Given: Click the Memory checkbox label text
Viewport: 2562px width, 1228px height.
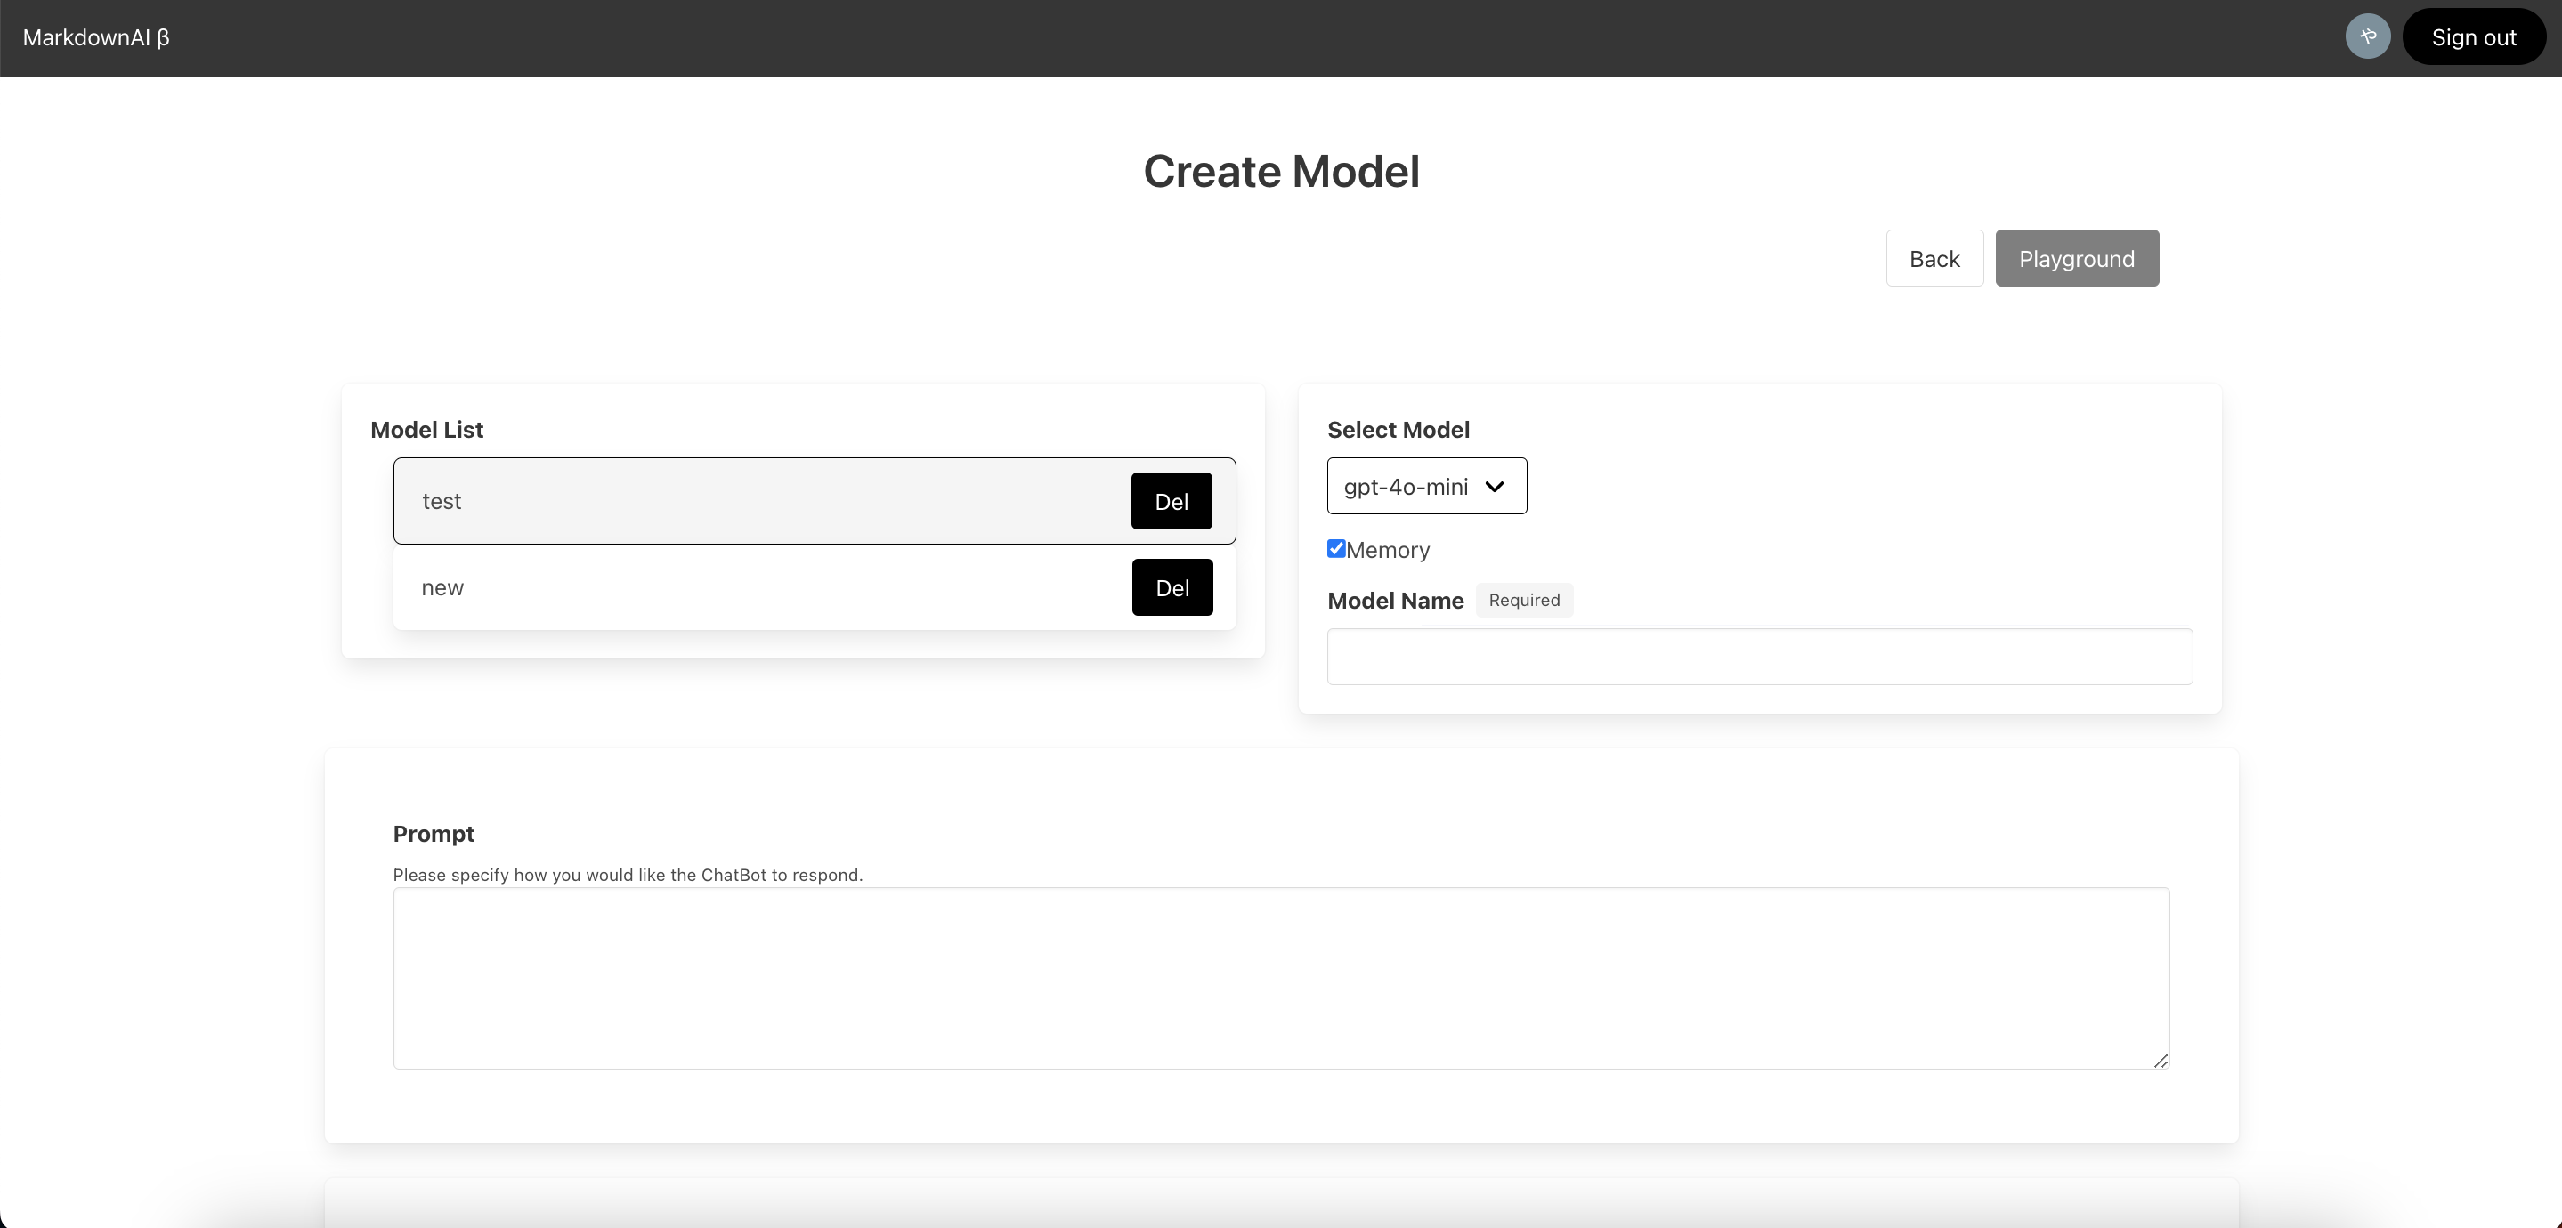Looking at the screenshot, I should (1388, 551).
